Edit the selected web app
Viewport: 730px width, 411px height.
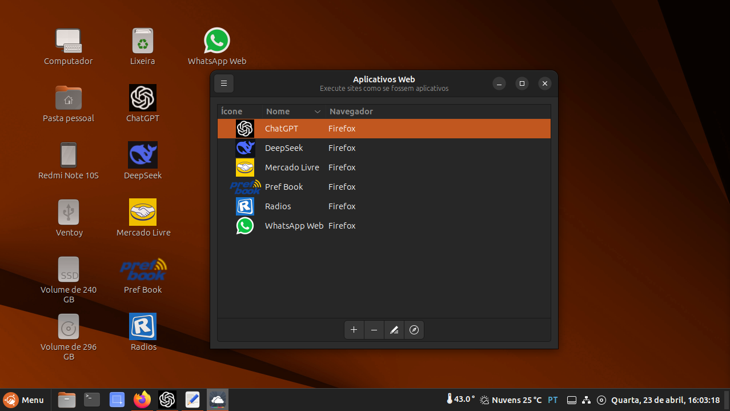(394, 330)
